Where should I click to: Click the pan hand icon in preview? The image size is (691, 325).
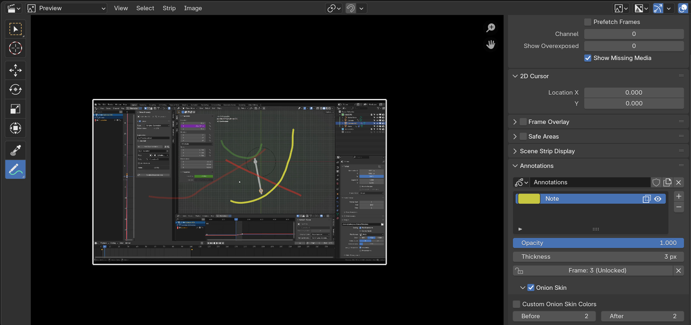[x=491, y=45]
